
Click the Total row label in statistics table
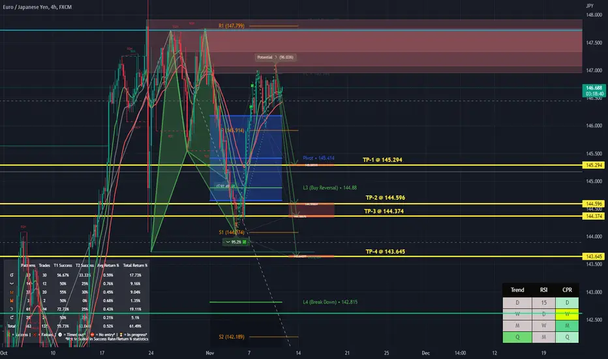click(11, 326)
